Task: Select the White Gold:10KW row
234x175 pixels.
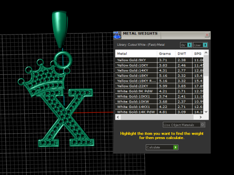Action: tap(159, 102)
